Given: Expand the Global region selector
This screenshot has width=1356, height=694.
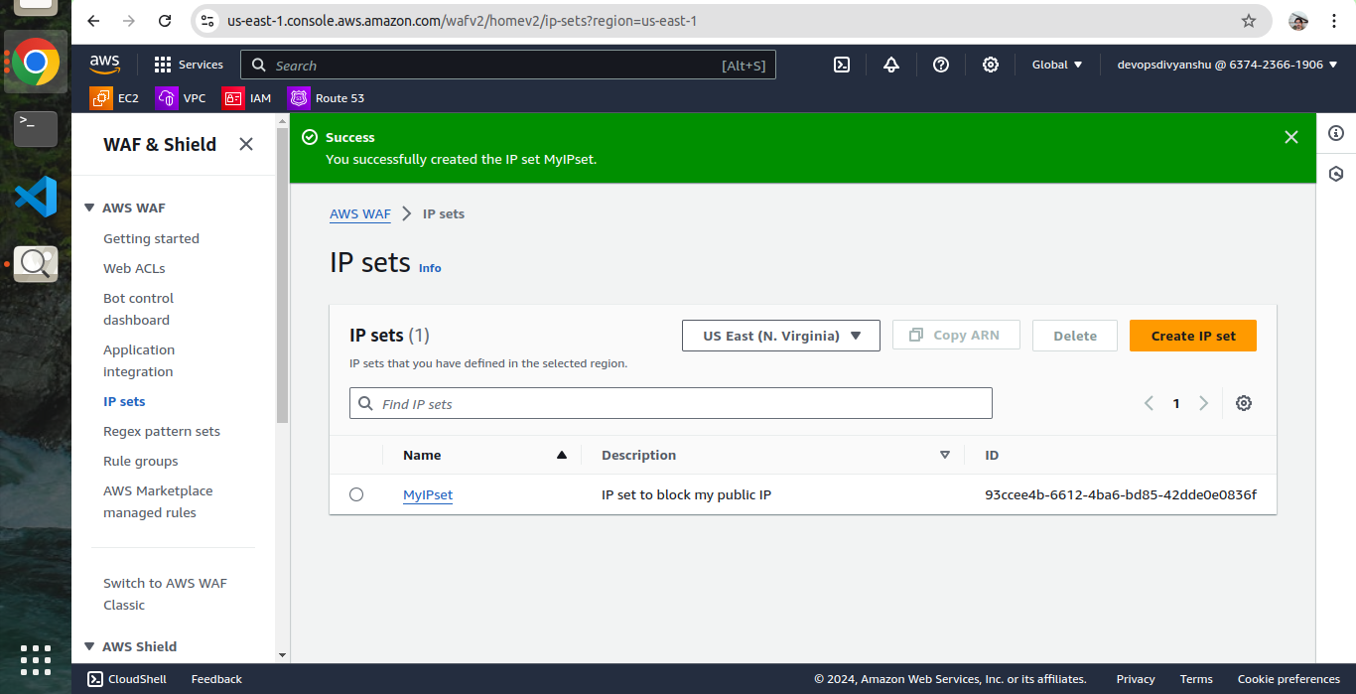Looking at the screenshot, I should 1057,65.
